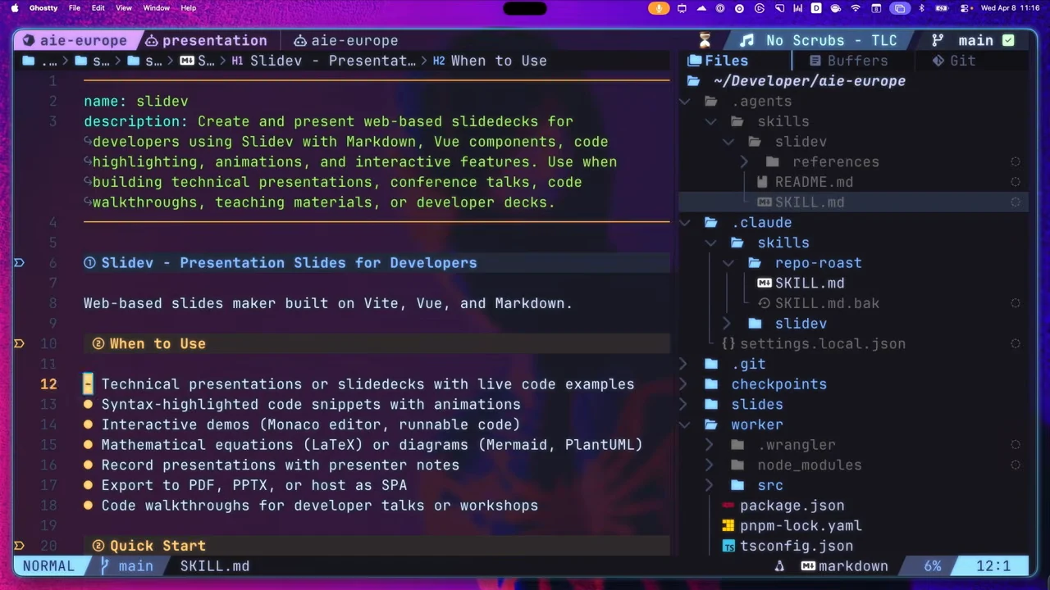
Task: Click the date and time display
Action: 1011,8
